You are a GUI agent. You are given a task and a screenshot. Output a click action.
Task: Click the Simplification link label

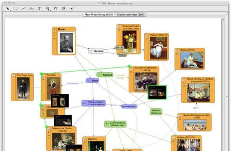[x=73, y=83]
